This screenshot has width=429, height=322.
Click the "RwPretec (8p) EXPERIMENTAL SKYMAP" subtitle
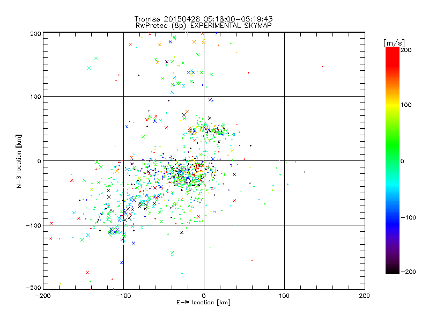pyautogui.click(x=204, y=25)
